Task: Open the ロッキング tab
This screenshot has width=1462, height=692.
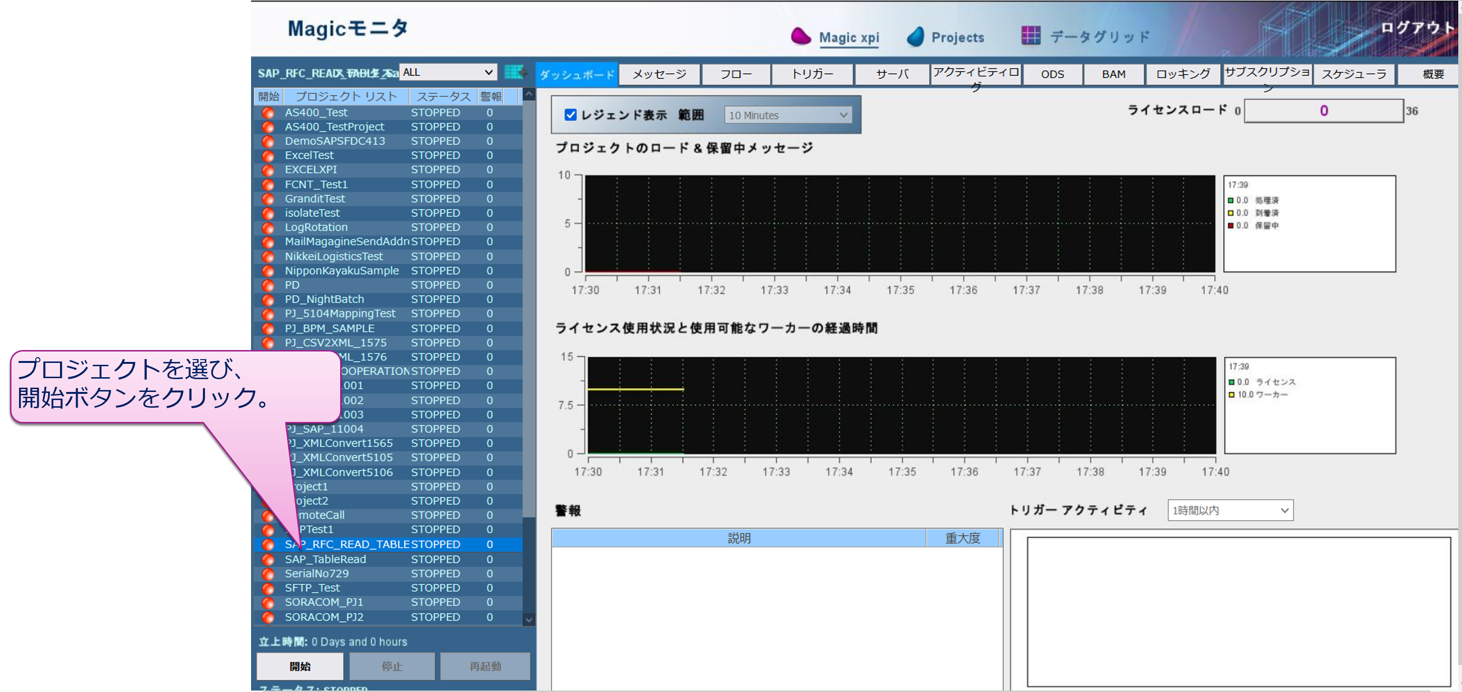Action: [1183, 74]
